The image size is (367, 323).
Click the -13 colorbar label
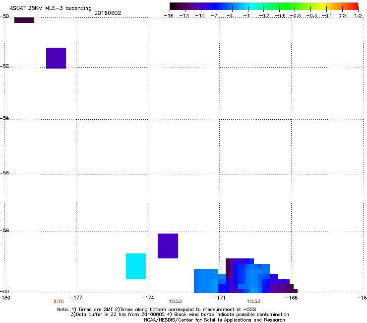tap(184, 16)
